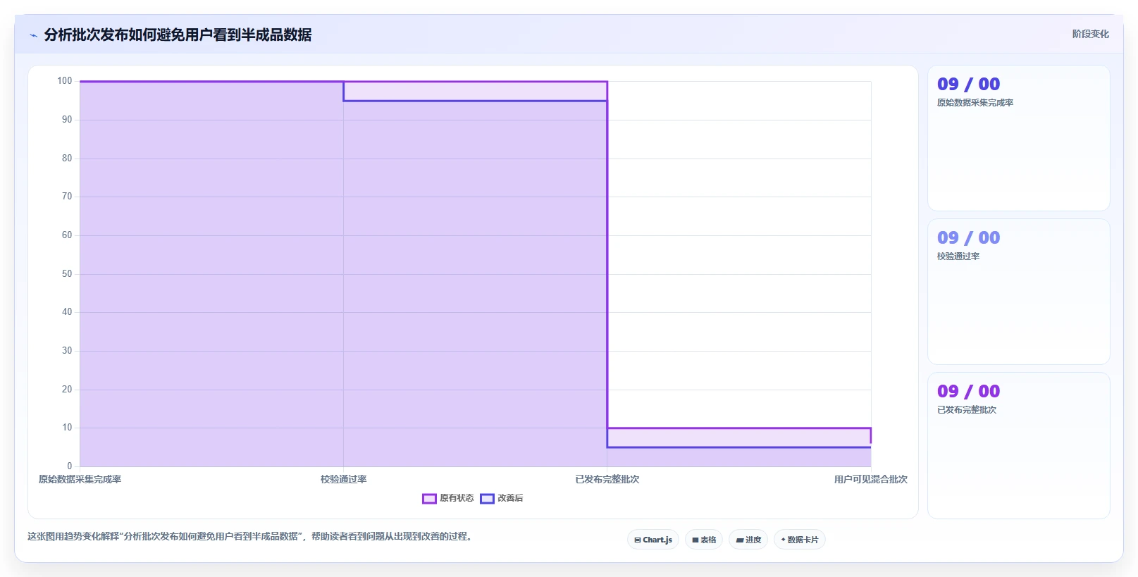This screenshot has width=1138, height=577.
Task: Click the icon inside the 进度 chip
Action: coord(740,540)
